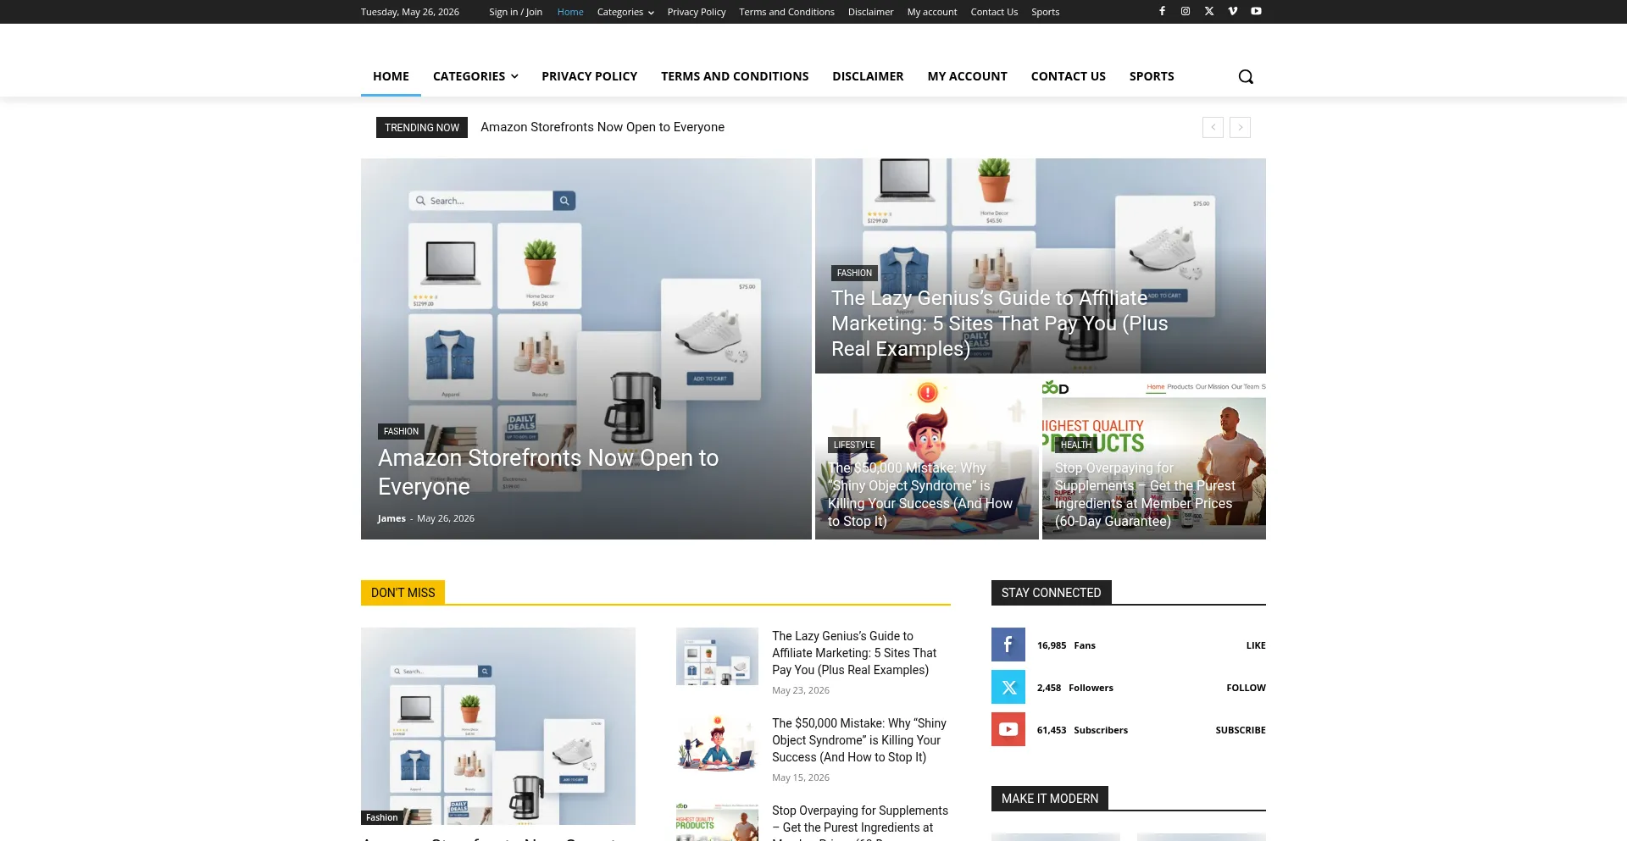The height and width of the screenshot is (841, 1627).
Task: Click the date Tuesday, May 26, 2026
Action: (410, 12)
